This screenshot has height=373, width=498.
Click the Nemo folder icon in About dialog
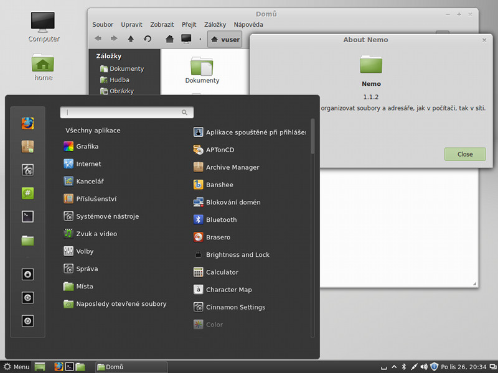pos(371,64)
